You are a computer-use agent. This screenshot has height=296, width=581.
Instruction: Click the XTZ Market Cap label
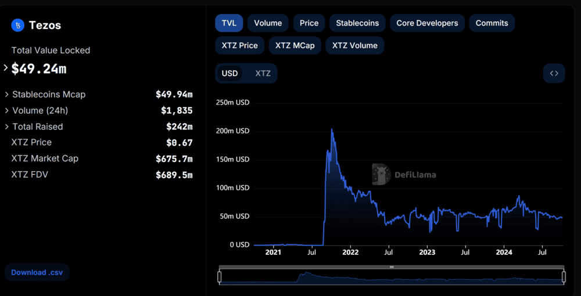click(45, 158)
